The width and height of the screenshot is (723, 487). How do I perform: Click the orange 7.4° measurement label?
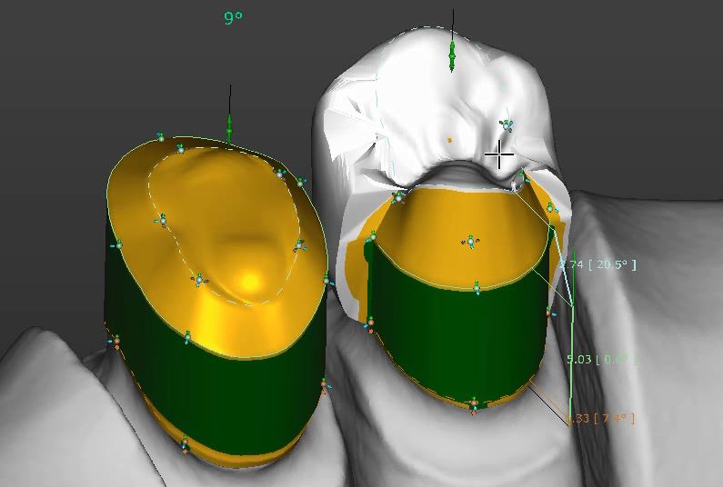pos(600,418)
